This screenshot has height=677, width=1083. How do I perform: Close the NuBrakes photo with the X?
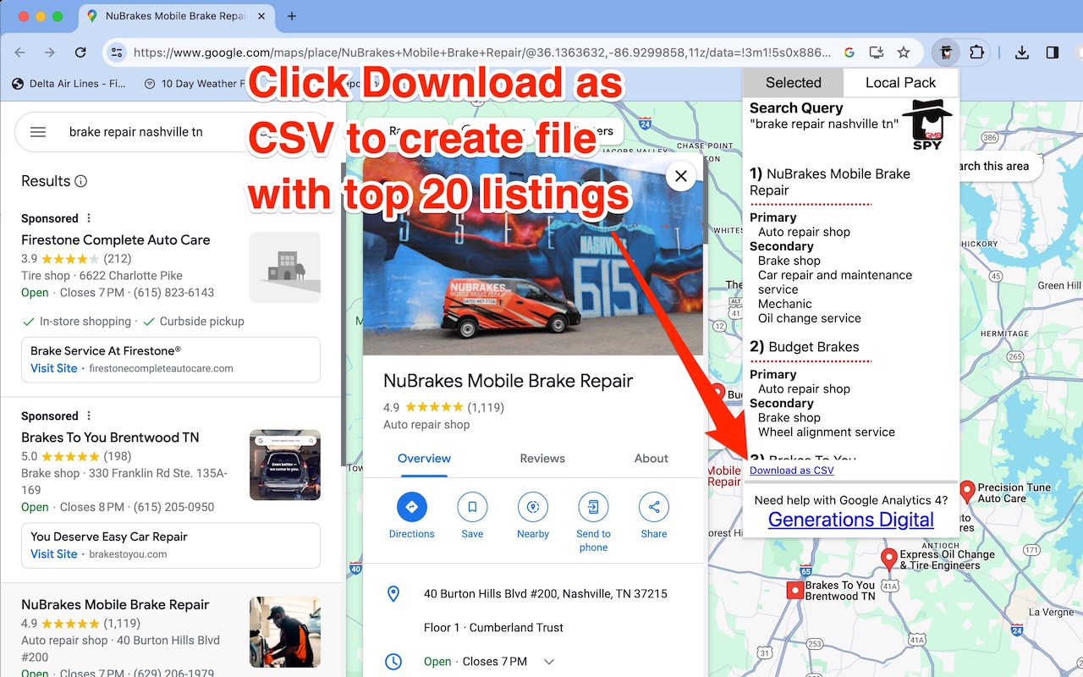coord(680,176)
